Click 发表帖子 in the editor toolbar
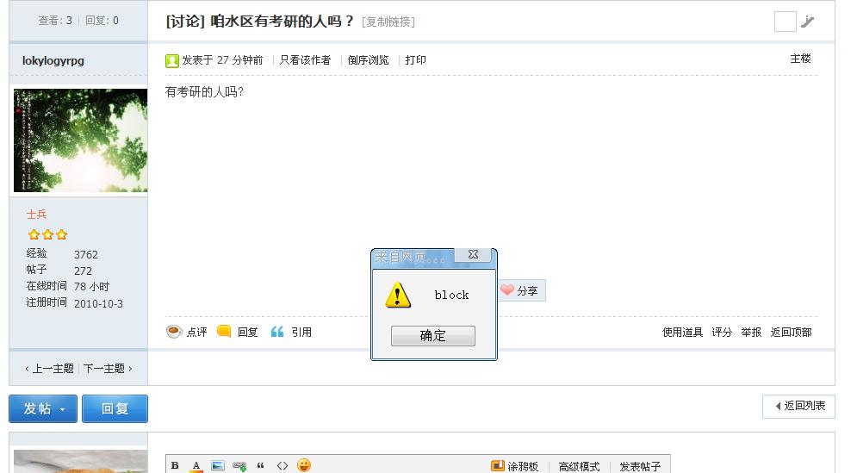The image size is (857, 473). 640,466
